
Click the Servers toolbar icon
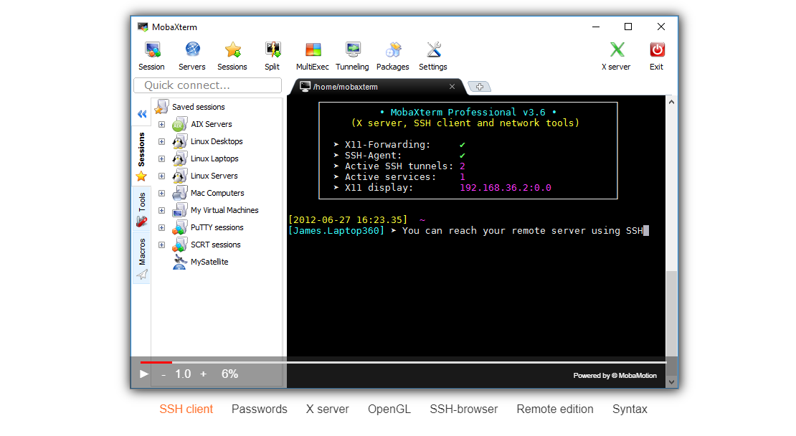click(191, 56)
